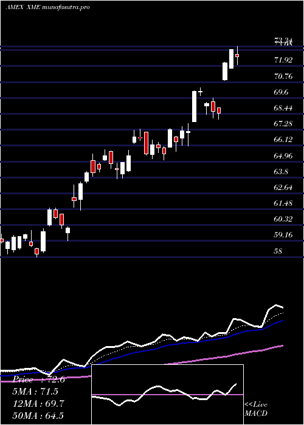Screen dimensions: 304x425
Task: Click the 5MA 71.5 readout
Action: pyautogui.click(x=35, y=392)
